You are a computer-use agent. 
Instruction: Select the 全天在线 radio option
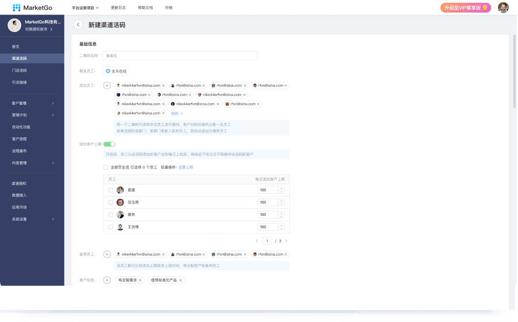108,71
